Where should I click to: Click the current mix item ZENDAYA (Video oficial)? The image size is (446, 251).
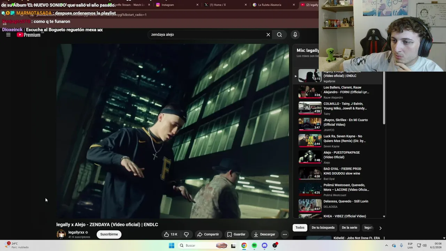click(338, 77)
